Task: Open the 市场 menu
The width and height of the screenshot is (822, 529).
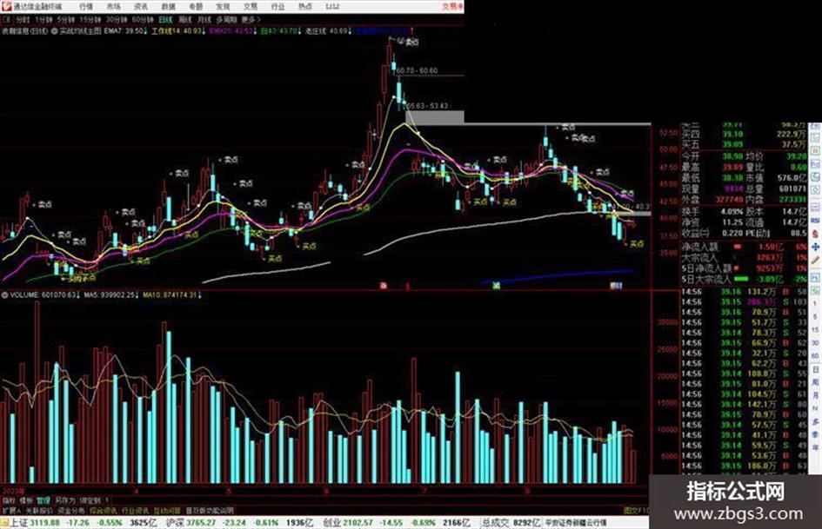Action: pos(113,7)
